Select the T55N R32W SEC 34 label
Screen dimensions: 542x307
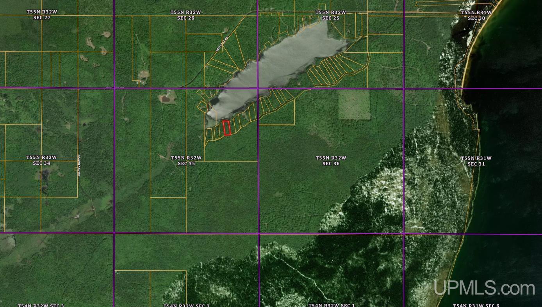[41, 160]
